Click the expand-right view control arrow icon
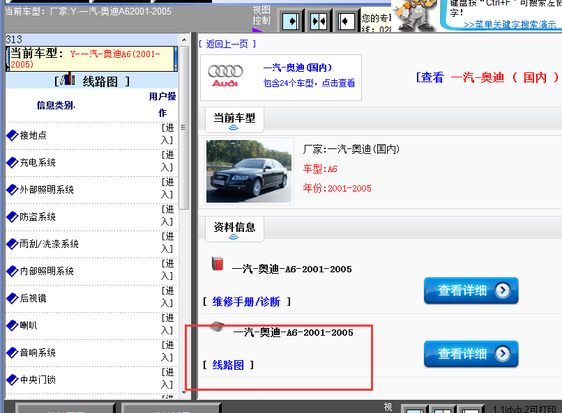The height and width of the screenshot is (413, 562). click(x=290, y=22)
